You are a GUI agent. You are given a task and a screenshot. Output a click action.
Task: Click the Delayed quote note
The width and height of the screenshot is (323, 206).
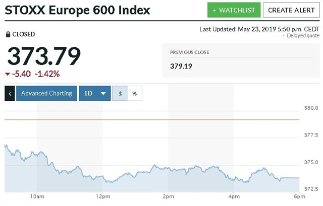click(302, 35)
